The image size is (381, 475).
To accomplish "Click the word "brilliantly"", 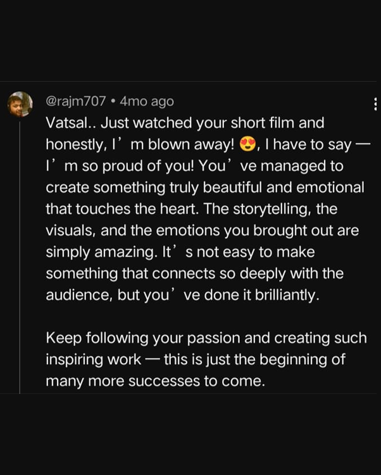I will 288,295.
